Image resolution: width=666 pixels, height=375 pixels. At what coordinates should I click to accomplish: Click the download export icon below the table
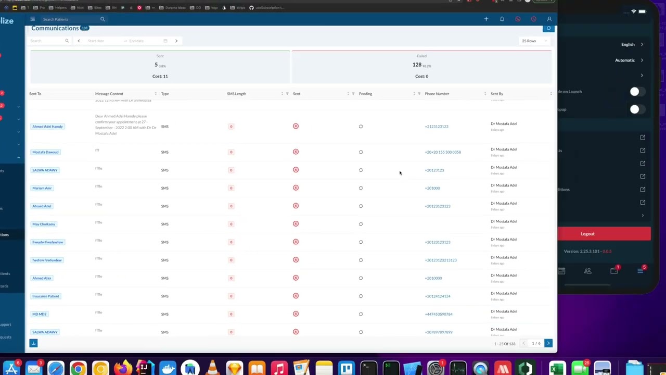pyautogui.click(x=33, y=343)
